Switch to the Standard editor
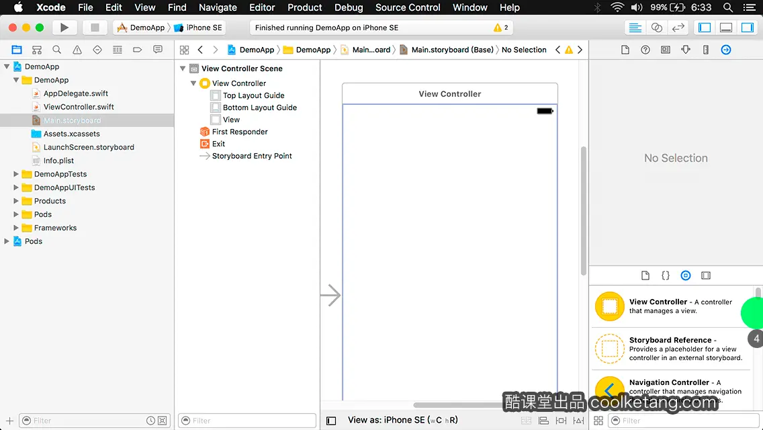This screenshot has width=763, height=430. (x=635, y=28)
